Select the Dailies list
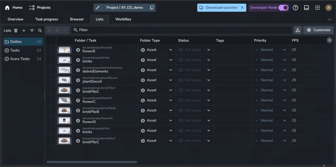336x167 pixels. coord(23,42)
